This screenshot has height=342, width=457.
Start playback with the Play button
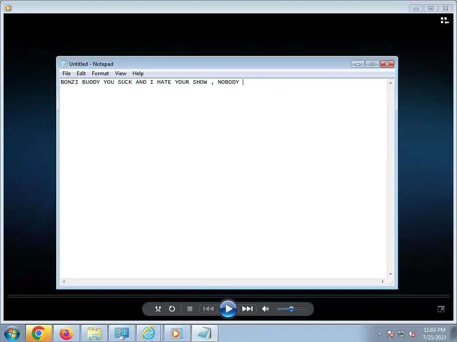coord(228,309)
